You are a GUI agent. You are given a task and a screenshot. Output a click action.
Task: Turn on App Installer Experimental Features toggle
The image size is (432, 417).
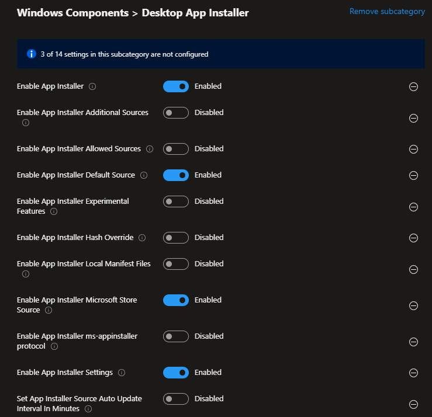176,201
